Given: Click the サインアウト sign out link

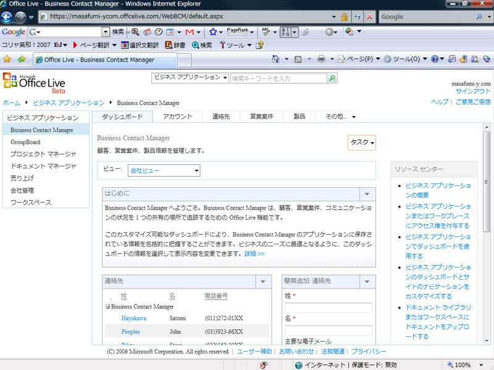Looking at the screenshot, I should pyautogui.click(x=473, y=91).
